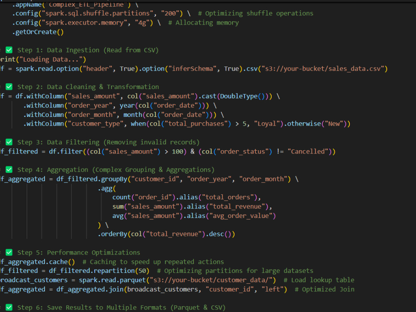The width and height of the screenshot is (416, 312).
Task: Click the avg function name
Action: coord(118,215)
